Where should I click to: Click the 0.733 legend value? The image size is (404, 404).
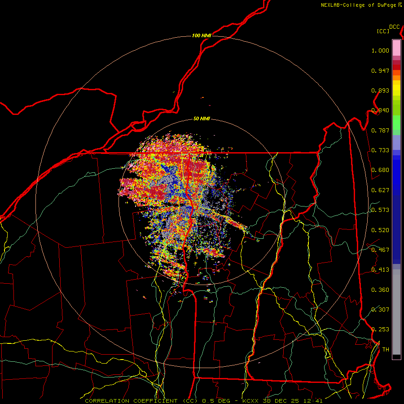[380, 150]
